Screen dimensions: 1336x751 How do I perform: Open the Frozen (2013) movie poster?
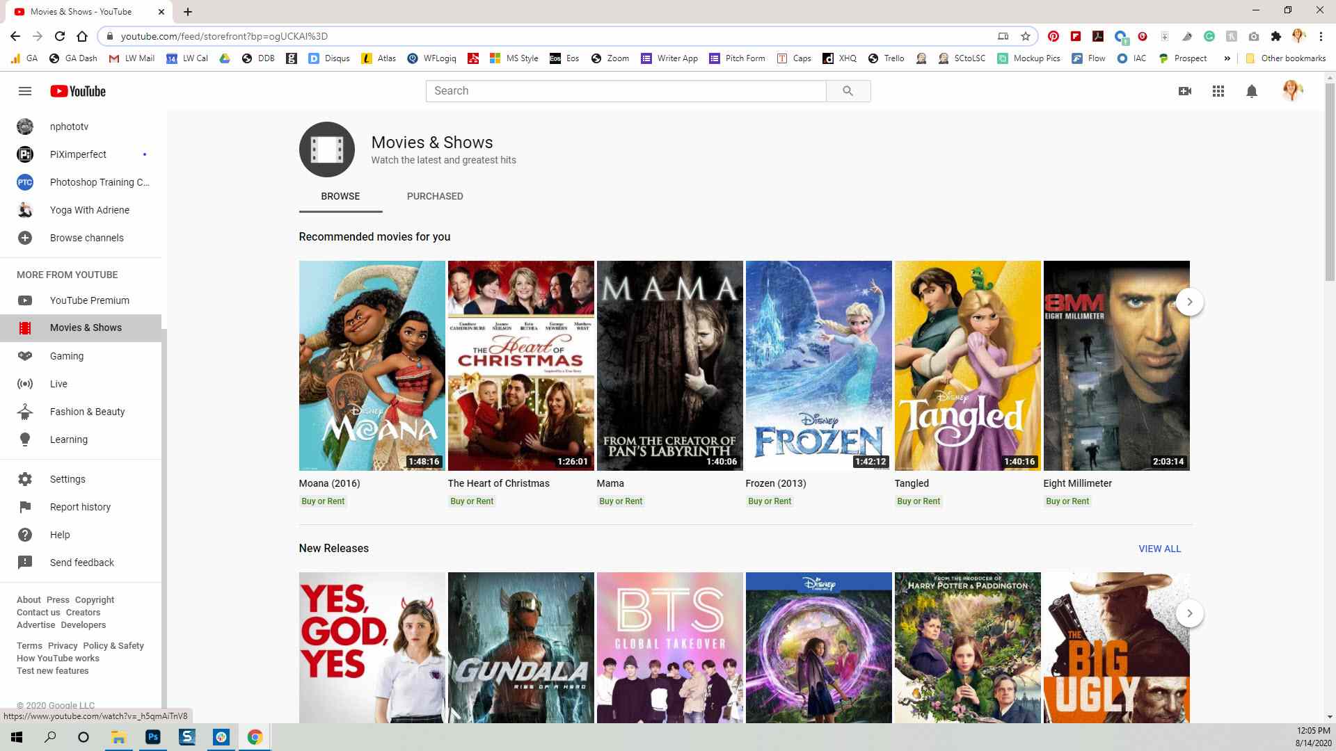pyautogui.click(x=818, y=365)
